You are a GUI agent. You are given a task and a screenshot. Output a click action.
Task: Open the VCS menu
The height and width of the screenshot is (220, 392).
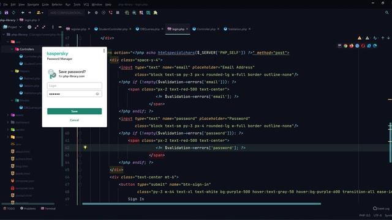pyautogui.click(x=86, y=4)
